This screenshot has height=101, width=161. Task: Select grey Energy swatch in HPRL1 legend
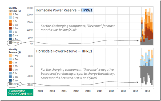pos(10,84)
